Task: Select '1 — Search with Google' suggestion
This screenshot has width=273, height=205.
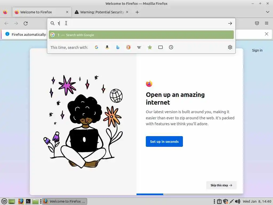Action: tap(141, 35)
